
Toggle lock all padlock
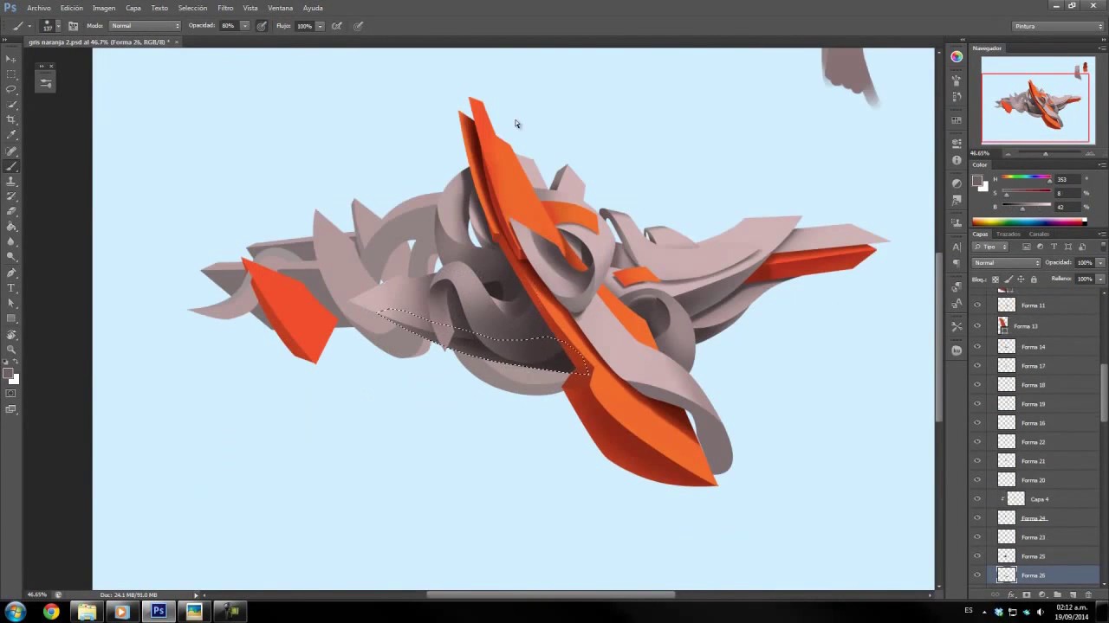[1034, 279]
